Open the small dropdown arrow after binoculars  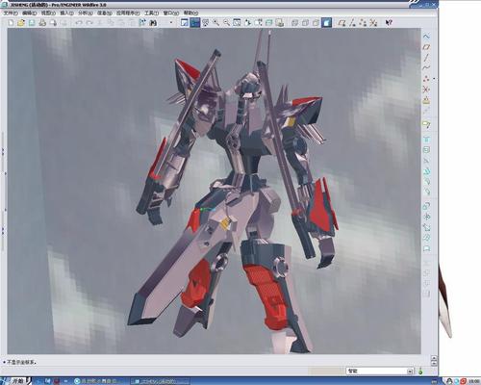(x=171, y=23)
